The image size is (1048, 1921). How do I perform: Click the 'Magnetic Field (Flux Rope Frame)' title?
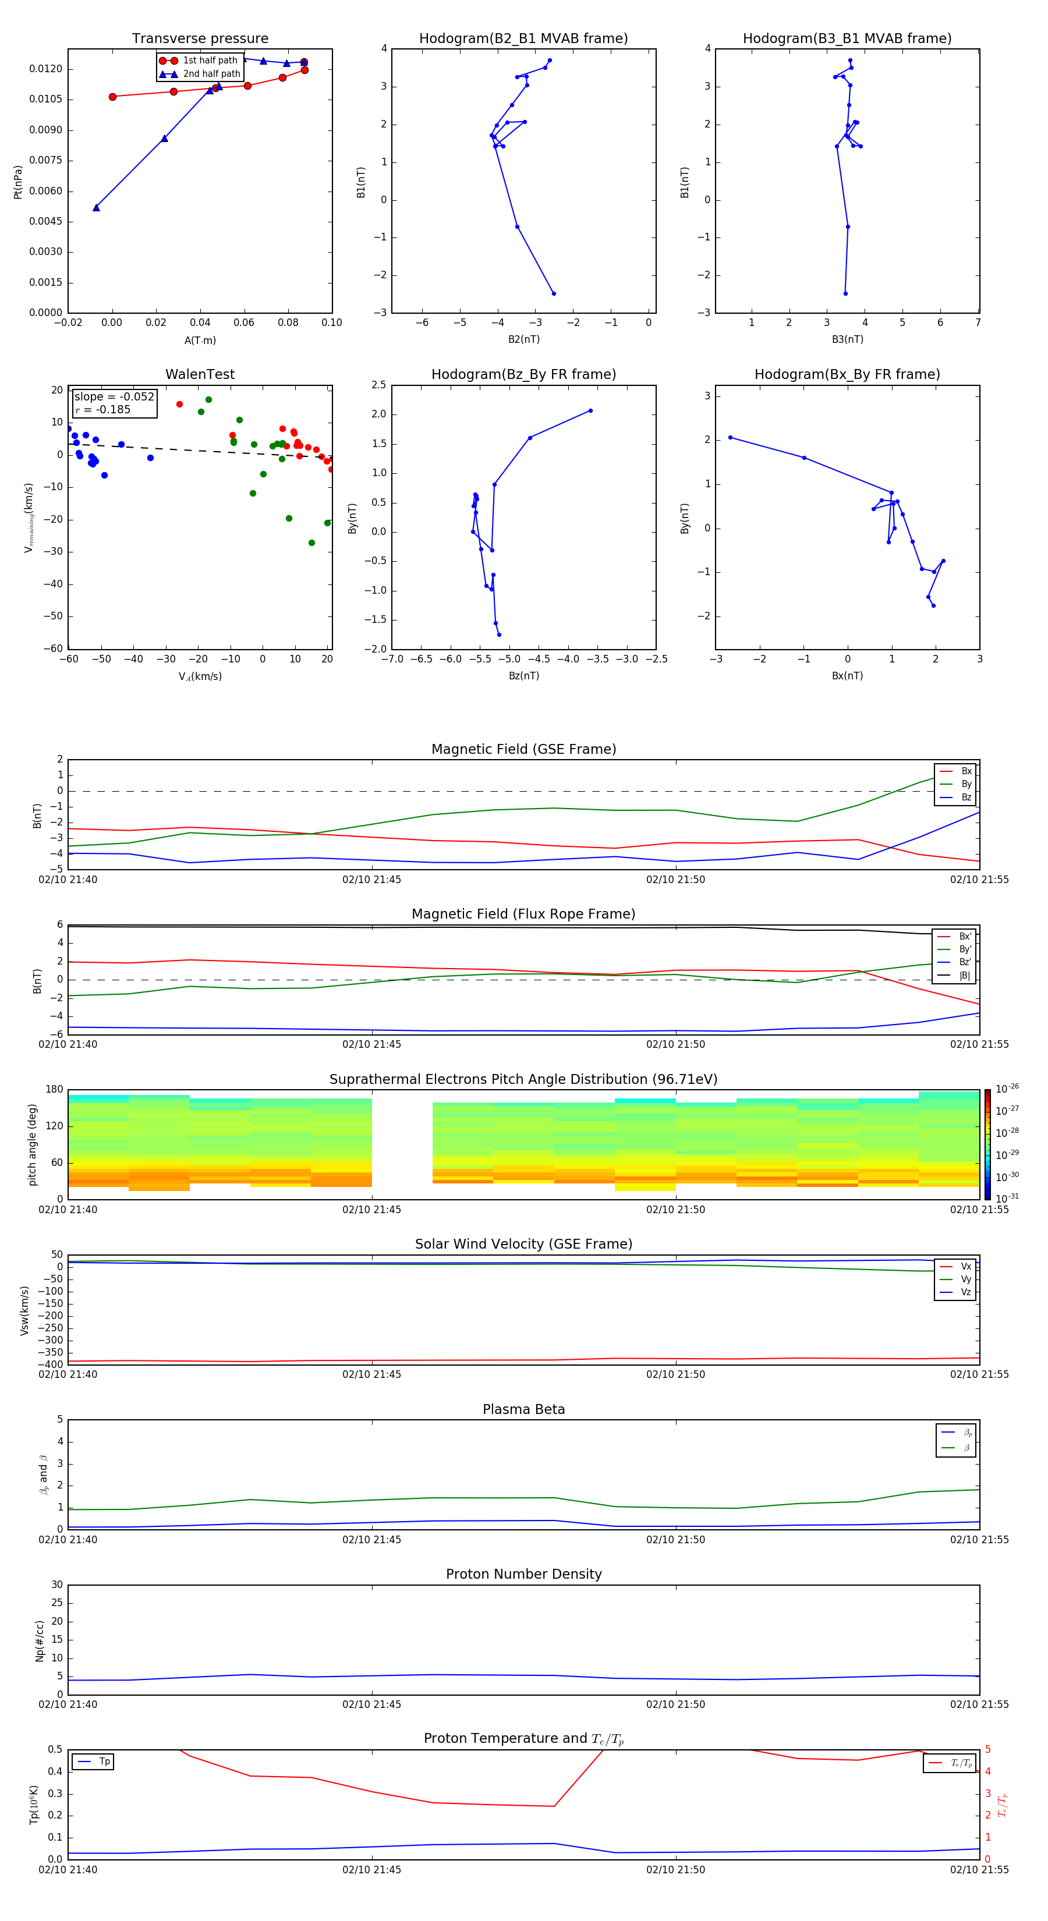[523, 915]
